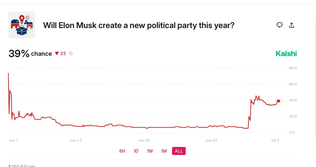This screenshot has width=316, height=167.
Task: Click the info icon beside 35
Action: click(71, 53)
